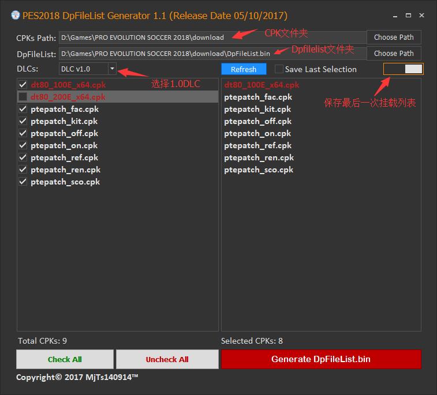Maximize the DpFileList Generator window
Viewport: 437px width, 395px height.
pyautogui.click(x=408, y=16)
